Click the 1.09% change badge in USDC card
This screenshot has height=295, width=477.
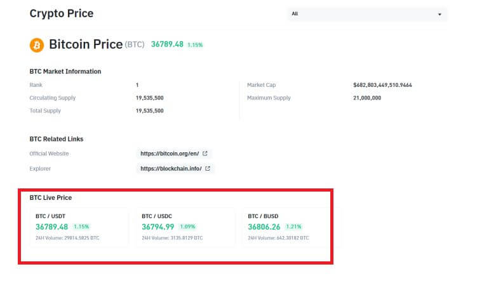[187, 226]
